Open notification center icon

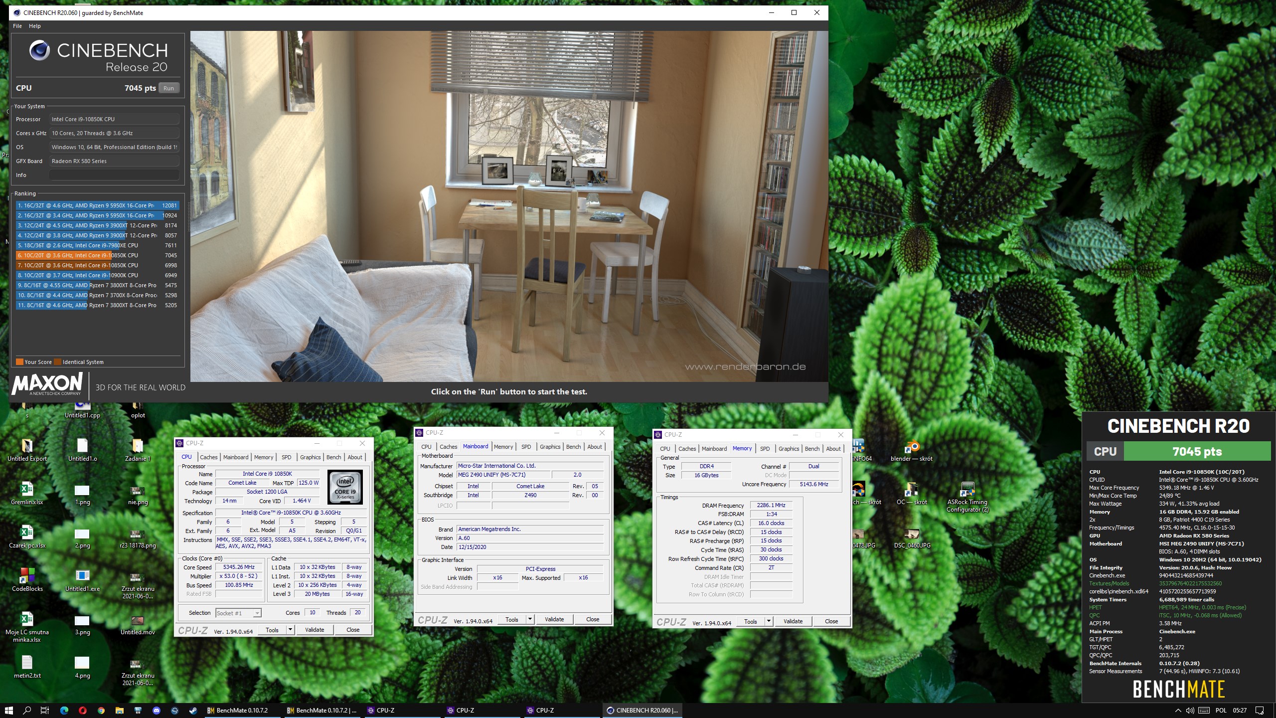point(1259,710)
